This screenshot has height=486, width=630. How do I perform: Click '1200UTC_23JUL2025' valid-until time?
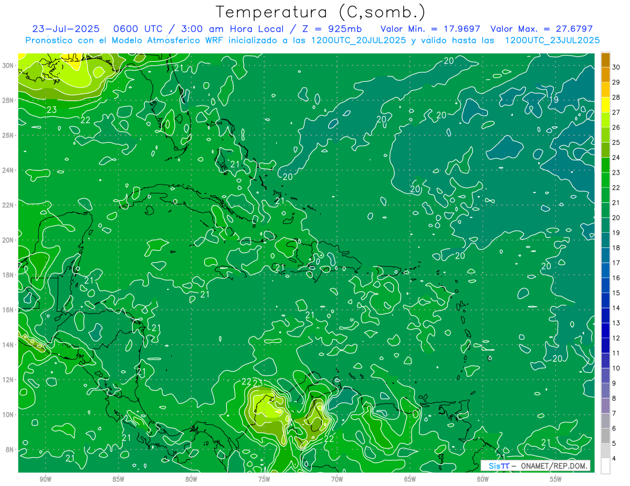[552, 40]
